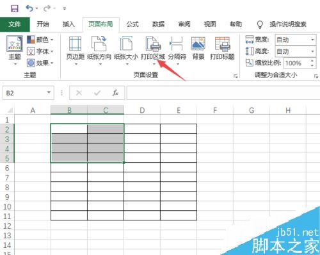This screenshot has height=255, width=320.
Task: Decrease scale with the down spinner arrow
Action: click(312, 65)
